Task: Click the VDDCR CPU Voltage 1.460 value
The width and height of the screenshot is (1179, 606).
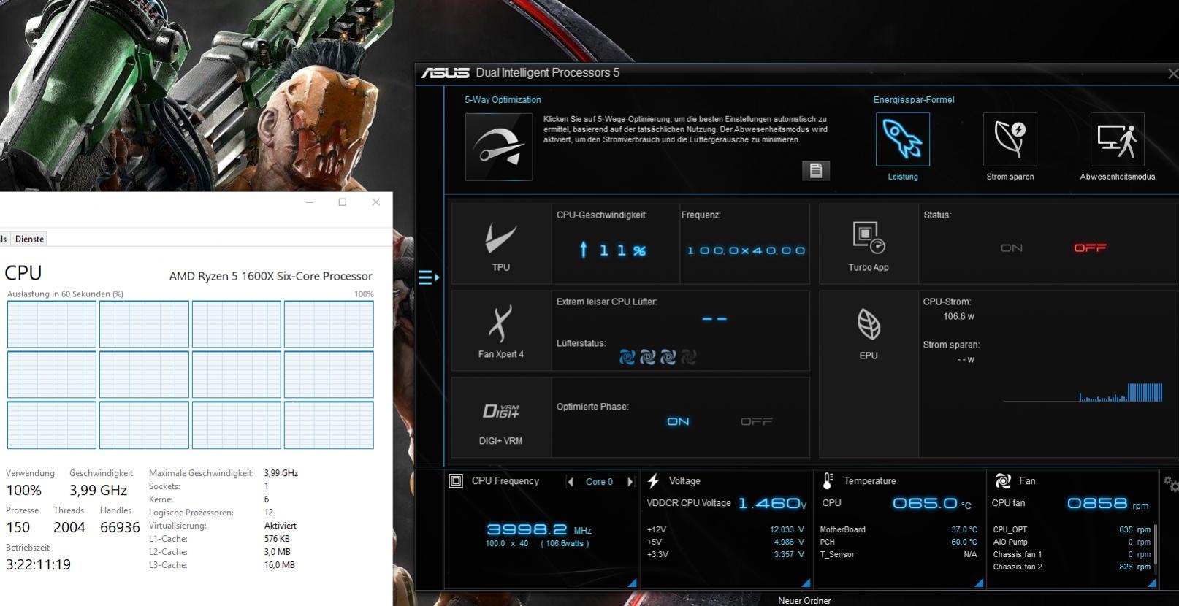Action: click(x=772, y=503)
